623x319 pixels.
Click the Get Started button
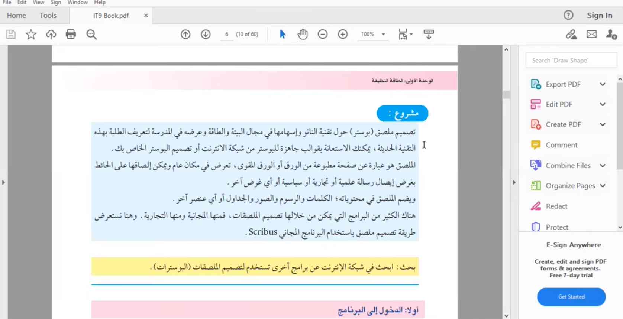point(571,297)
